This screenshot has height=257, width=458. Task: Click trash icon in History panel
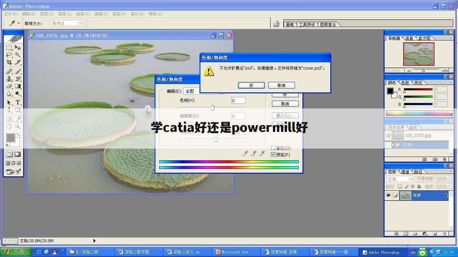[x=444, y=159]
